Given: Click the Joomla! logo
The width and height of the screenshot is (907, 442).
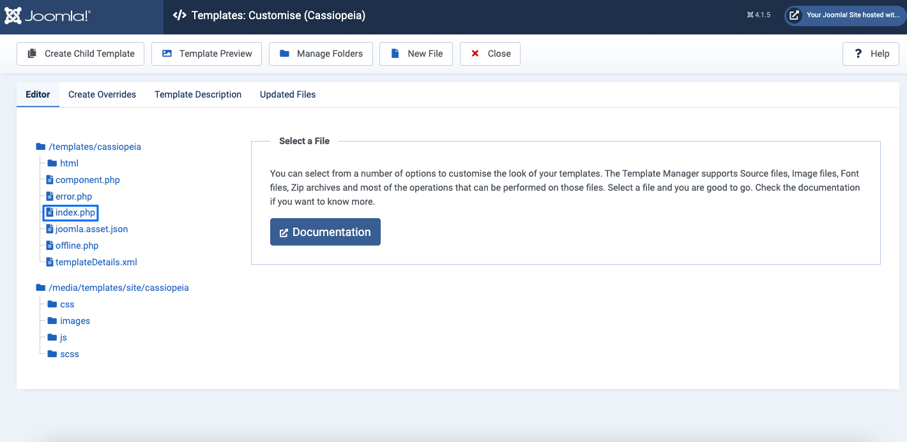Looking at the screenshot, I should click(x=47, y=16).
